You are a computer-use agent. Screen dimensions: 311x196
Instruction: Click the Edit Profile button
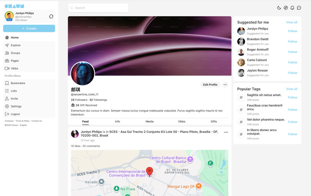(x=210, y=85)
